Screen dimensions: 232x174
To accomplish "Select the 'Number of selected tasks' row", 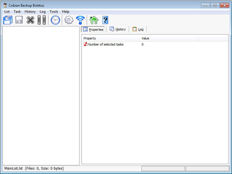I will pyautogui.click(x=155, y=44).
